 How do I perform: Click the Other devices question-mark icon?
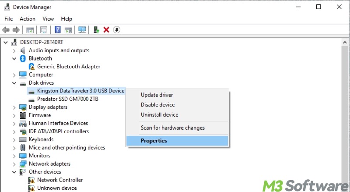click(x=23, y=172)
